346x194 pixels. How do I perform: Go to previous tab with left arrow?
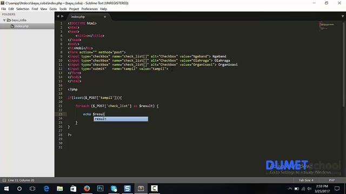click(x=58, y=16)
